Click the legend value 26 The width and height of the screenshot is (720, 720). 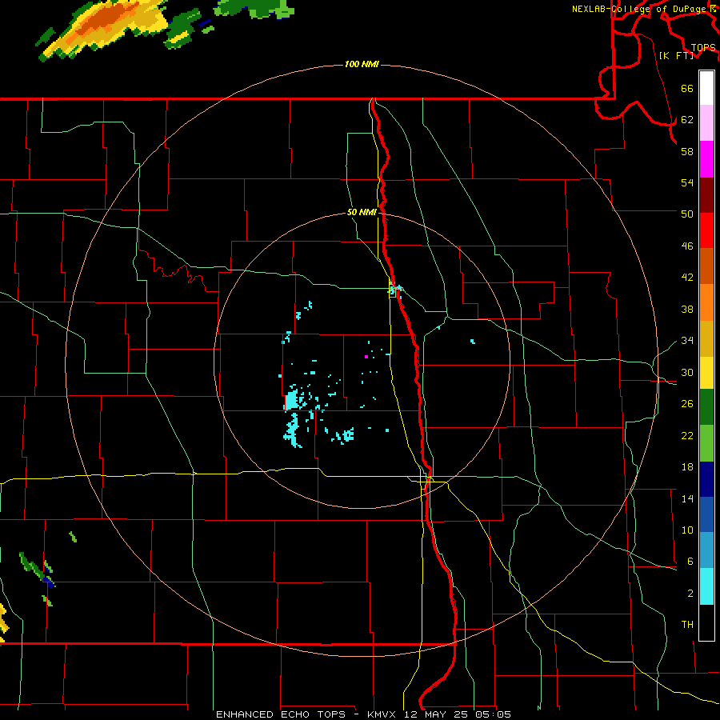(x=687, y=404)
